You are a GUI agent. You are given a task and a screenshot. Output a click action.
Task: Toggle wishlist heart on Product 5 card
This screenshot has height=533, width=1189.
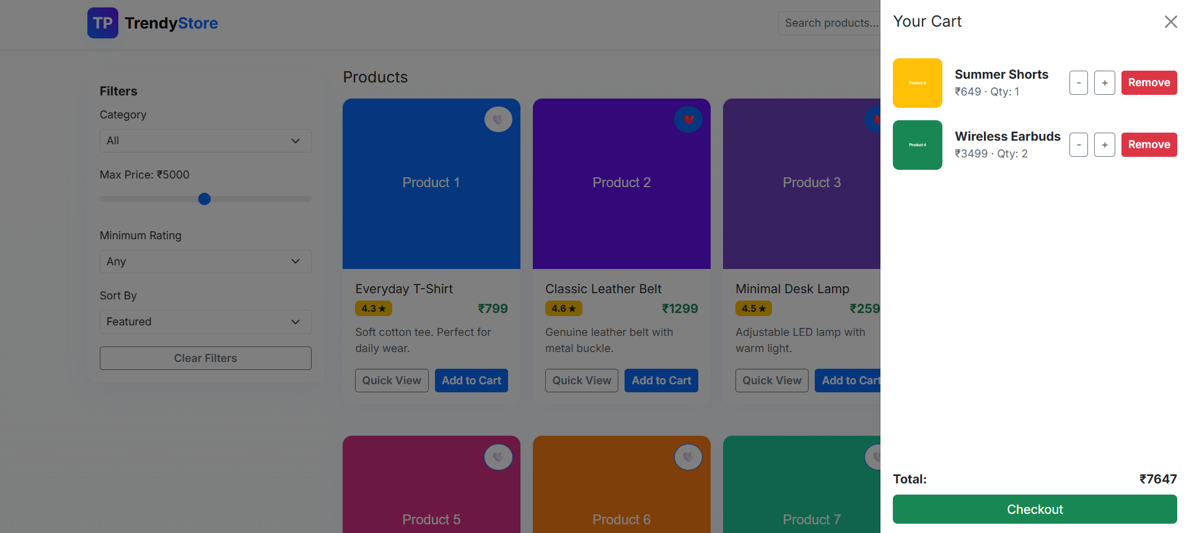pos(498,457)
